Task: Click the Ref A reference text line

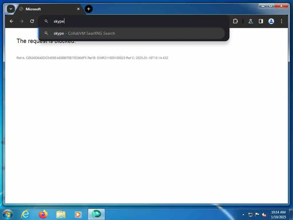Action: click(92, 58)
